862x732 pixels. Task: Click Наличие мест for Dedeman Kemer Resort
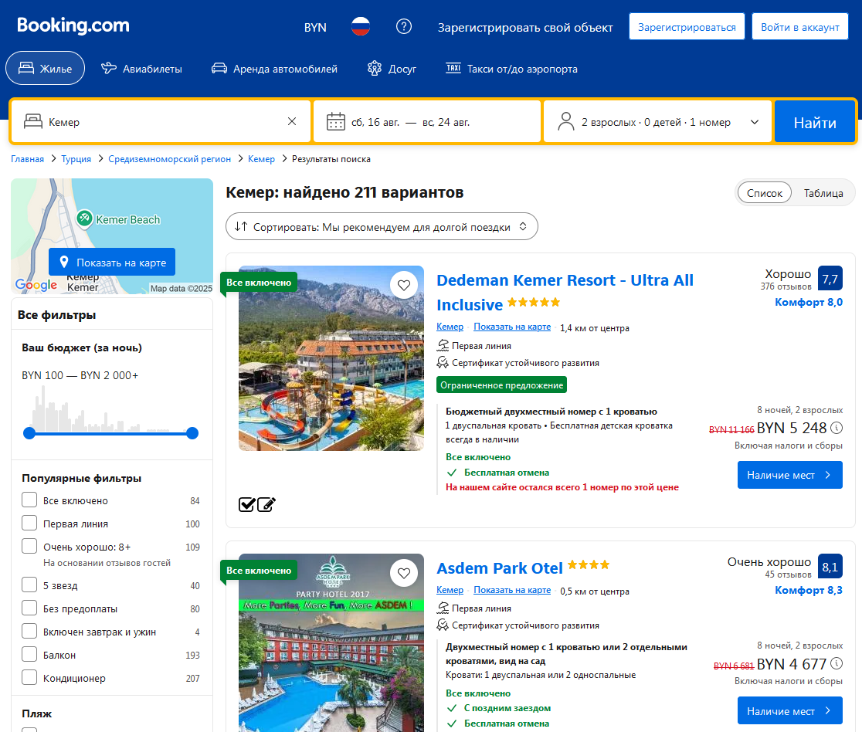(x=789, y=475)
